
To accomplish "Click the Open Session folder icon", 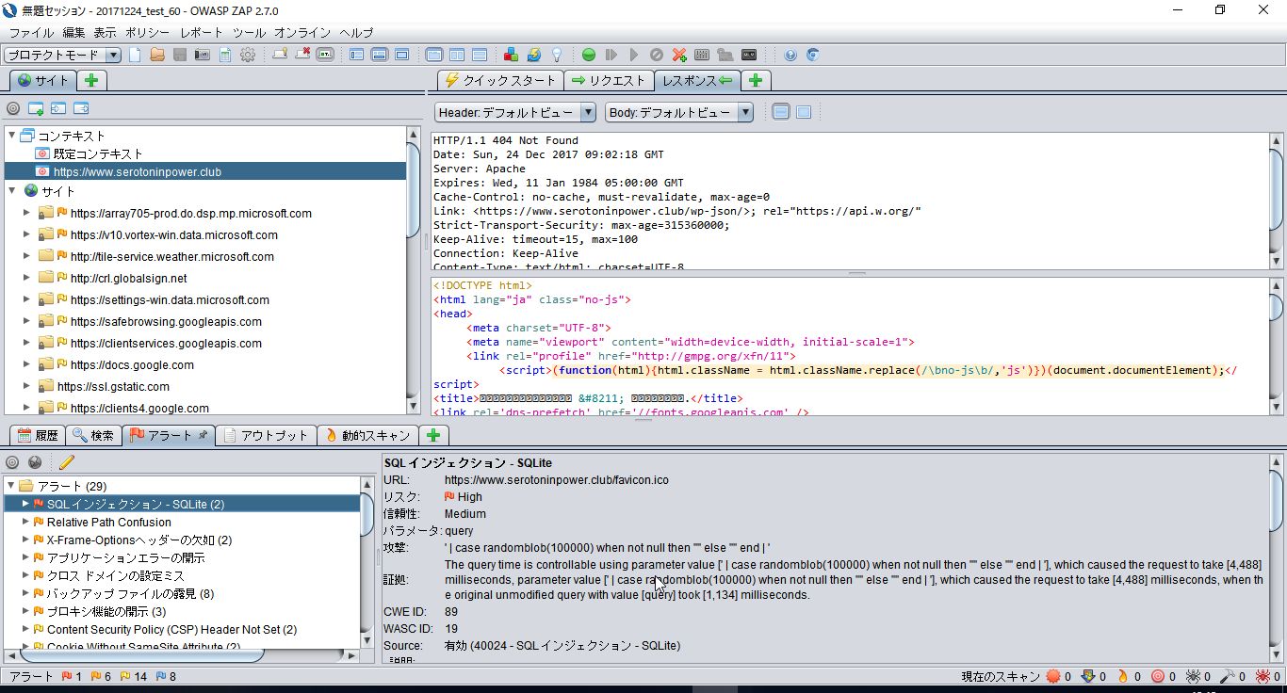I will click(x=157, y=55).
